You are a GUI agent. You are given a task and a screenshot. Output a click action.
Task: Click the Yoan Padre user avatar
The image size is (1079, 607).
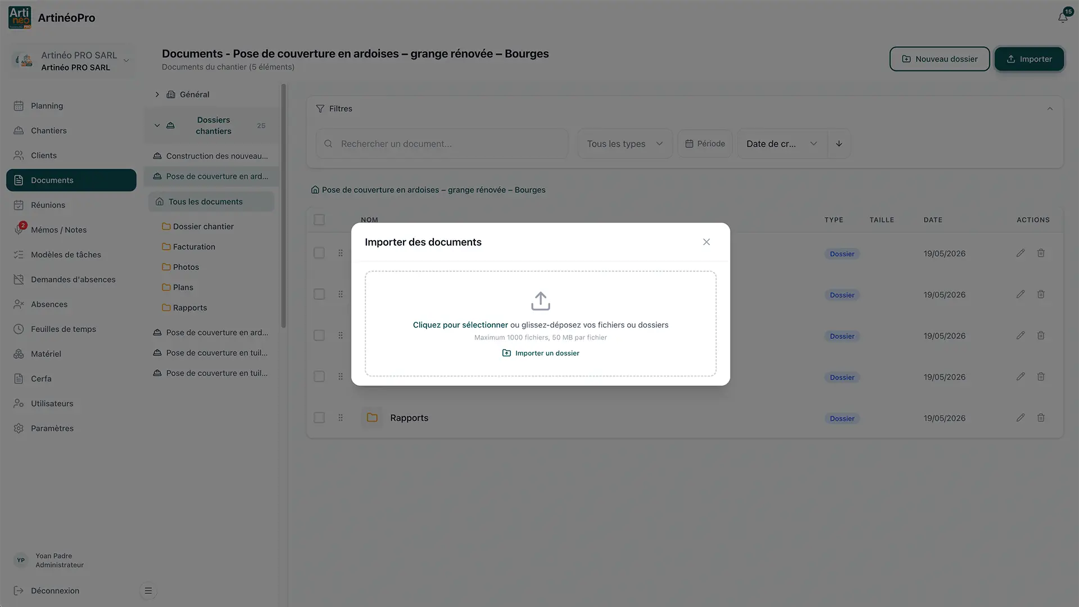coord(21,560)
